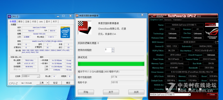
Task: Switch to the 内存 tab in CPU-Z
Action: coord(34,22)
